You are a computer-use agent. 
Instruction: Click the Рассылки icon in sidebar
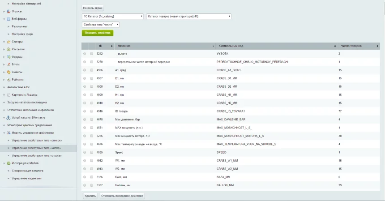(x=9, y=49)
